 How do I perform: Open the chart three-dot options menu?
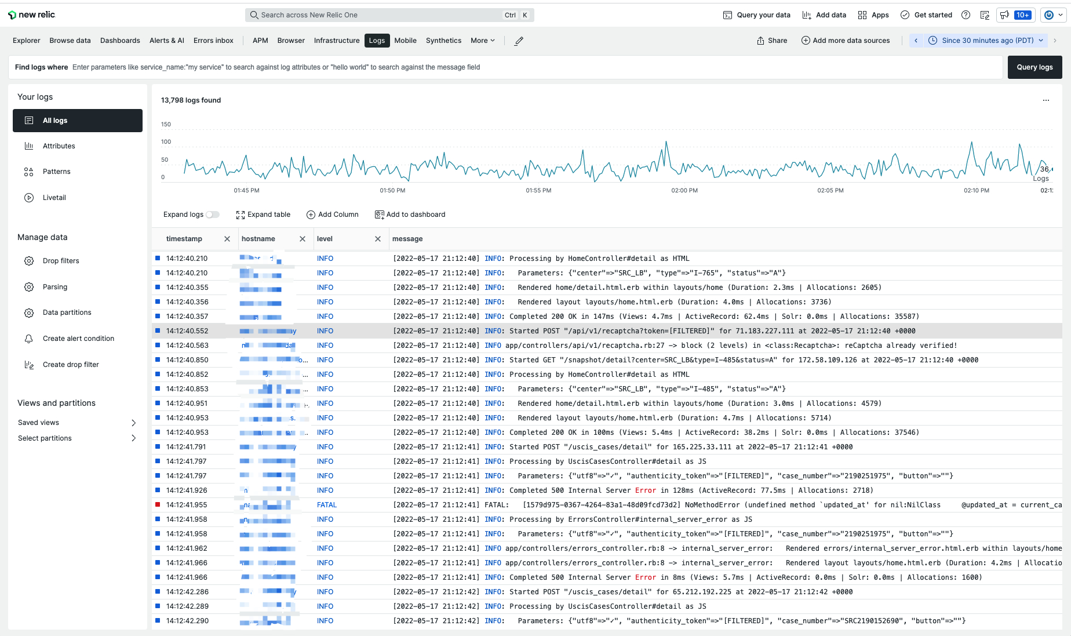point(1046,100)
